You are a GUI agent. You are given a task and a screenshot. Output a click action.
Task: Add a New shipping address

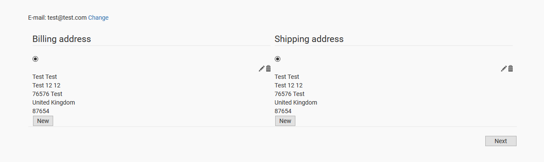[285, 121]
